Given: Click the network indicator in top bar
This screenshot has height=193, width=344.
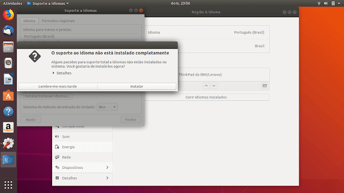Looking at the screenshot, I should click(x=319, y=3).
